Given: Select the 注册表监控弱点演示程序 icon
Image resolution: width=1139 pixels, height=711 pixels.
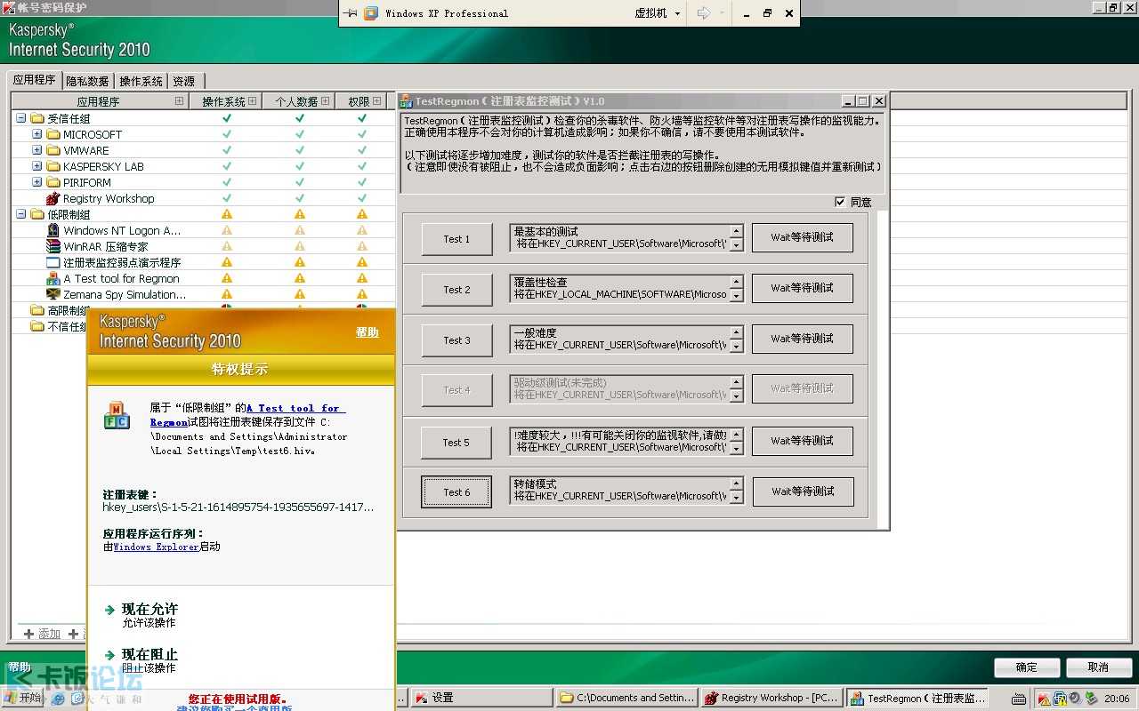Looking at the screenshot, I should [53, 262].
